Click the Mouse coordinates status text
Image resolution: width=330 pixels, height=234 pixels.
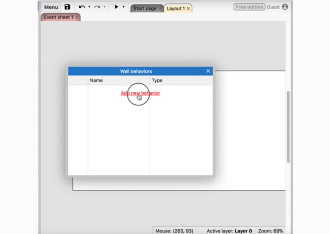pos(174,231)
